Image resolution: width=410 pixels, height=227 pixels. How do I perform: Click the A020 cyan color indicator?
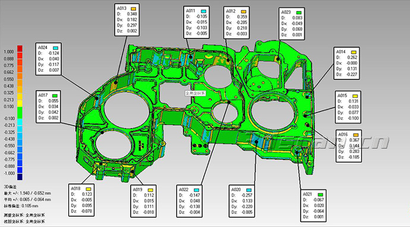[x=249, y=190]
